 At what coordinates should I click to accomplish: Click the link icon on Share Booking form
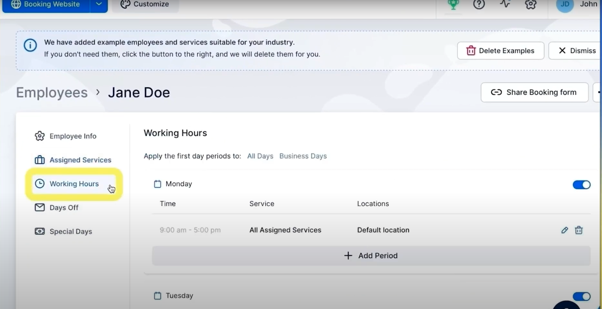coord(496,92)
